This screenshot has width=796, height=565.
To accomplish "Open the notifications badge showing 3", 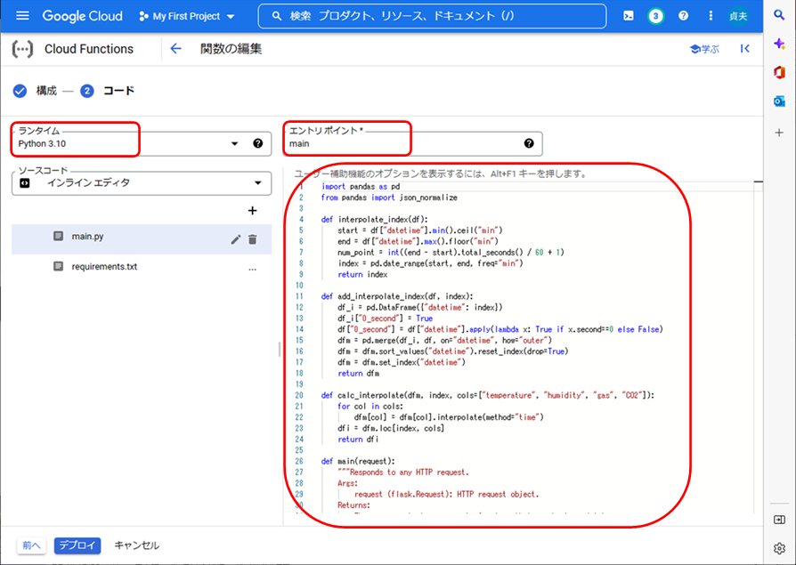I will pos(655,16).
